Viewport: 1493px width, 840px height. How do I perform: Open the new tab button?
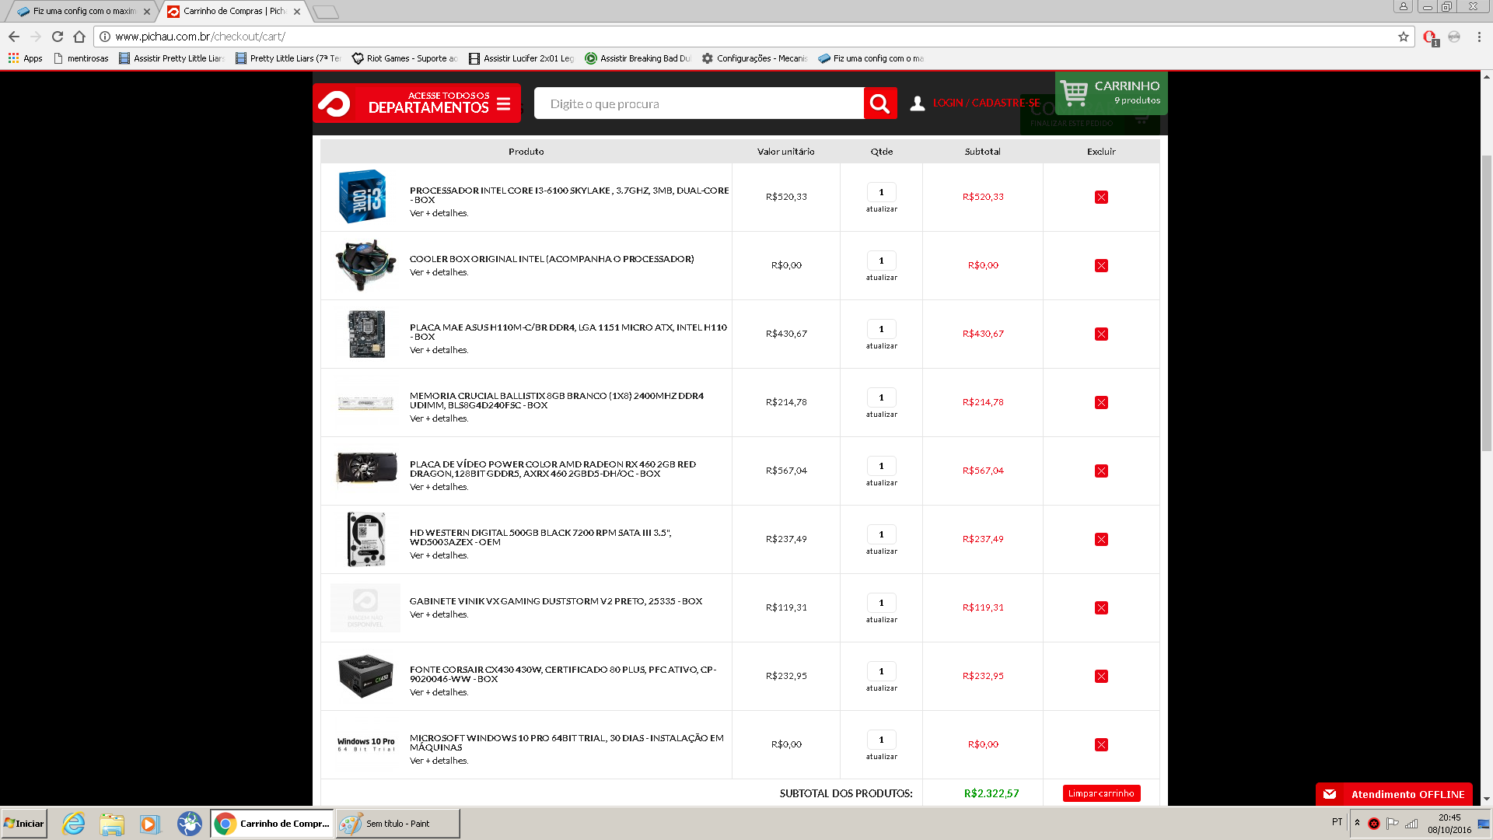click(326, 12)
